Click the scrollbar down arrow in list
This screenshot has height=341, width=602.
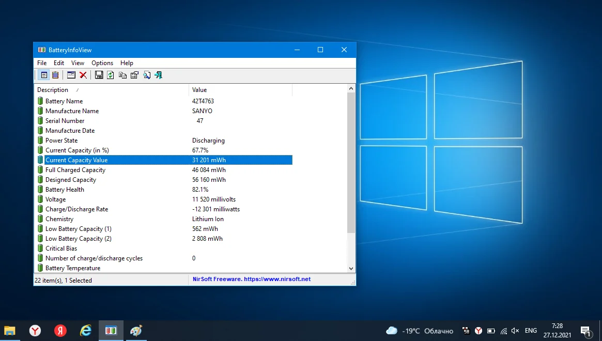point(351,268)
